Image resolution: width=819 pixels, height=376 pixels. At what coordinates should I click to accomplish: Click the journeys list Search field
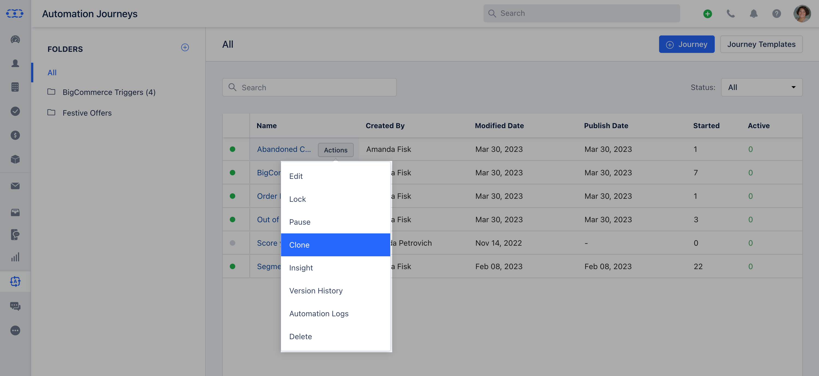(x=309, y=87)
